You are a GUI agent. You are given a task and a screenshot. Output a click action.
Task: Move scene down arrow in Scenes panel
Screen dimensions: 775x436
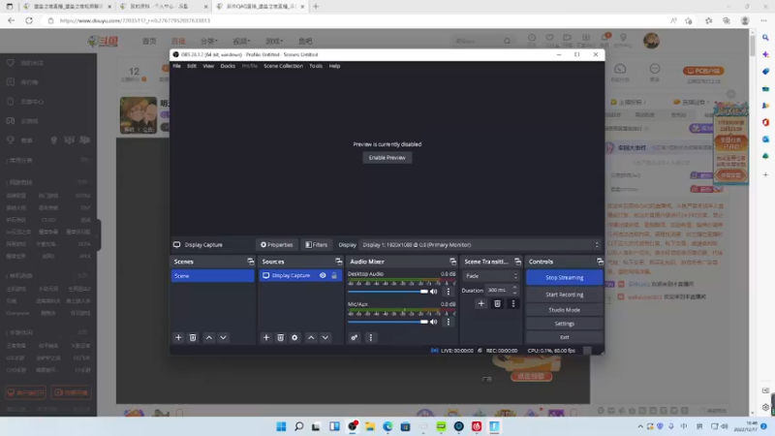224,337
